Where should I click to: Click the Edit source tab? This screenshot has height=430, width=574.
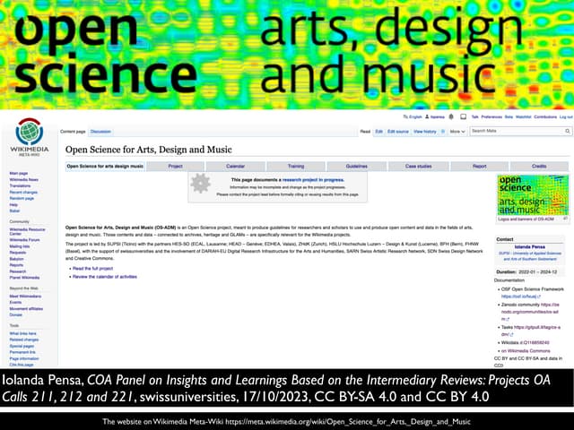(396, 131)
